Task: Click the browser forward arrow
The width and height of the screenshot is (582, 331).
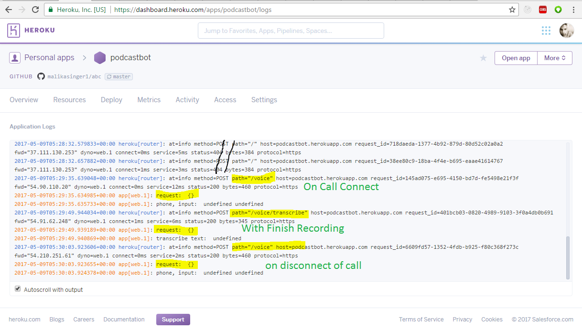Action: pyautogui.click(x=22, y=10)
